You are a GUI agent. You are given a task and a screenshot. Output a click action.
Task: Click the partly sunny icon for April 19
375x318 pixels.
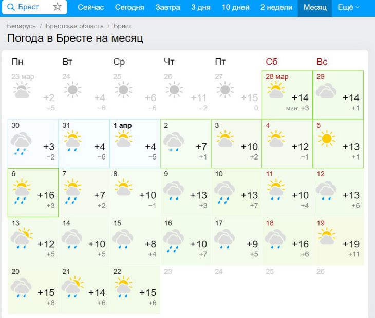[x=326, y=237]
